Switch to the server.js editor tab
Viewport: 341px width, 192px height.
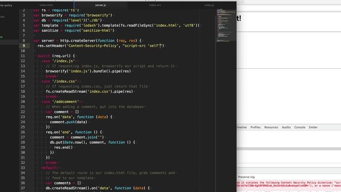(101, 5)
